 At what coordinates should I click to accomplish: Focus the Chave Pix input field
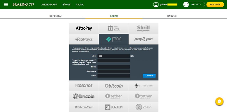pos(114,60)
